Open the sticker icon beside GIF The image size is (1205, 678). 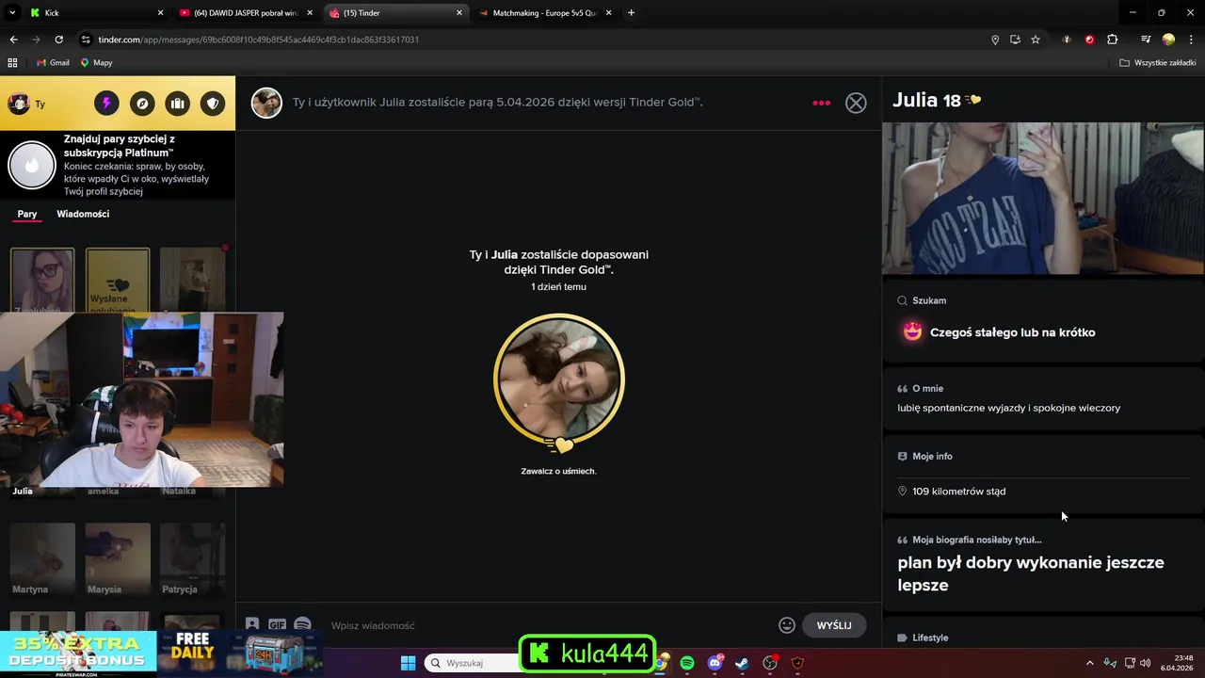coord(252,624)
